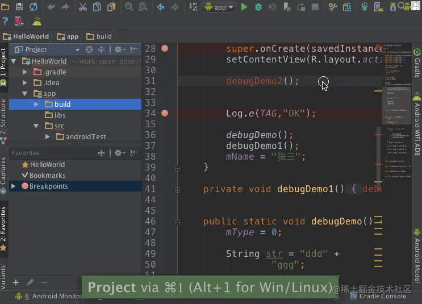Click the Make Project build icon

[x=193, y=7]
